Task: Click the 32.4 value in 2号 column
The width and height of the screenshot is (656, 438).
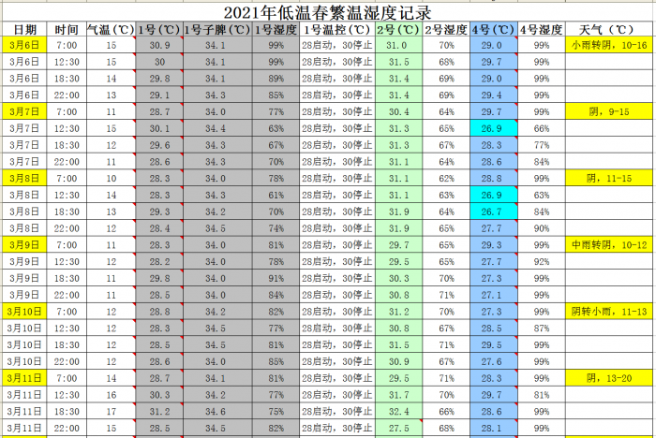Action: 397,411
